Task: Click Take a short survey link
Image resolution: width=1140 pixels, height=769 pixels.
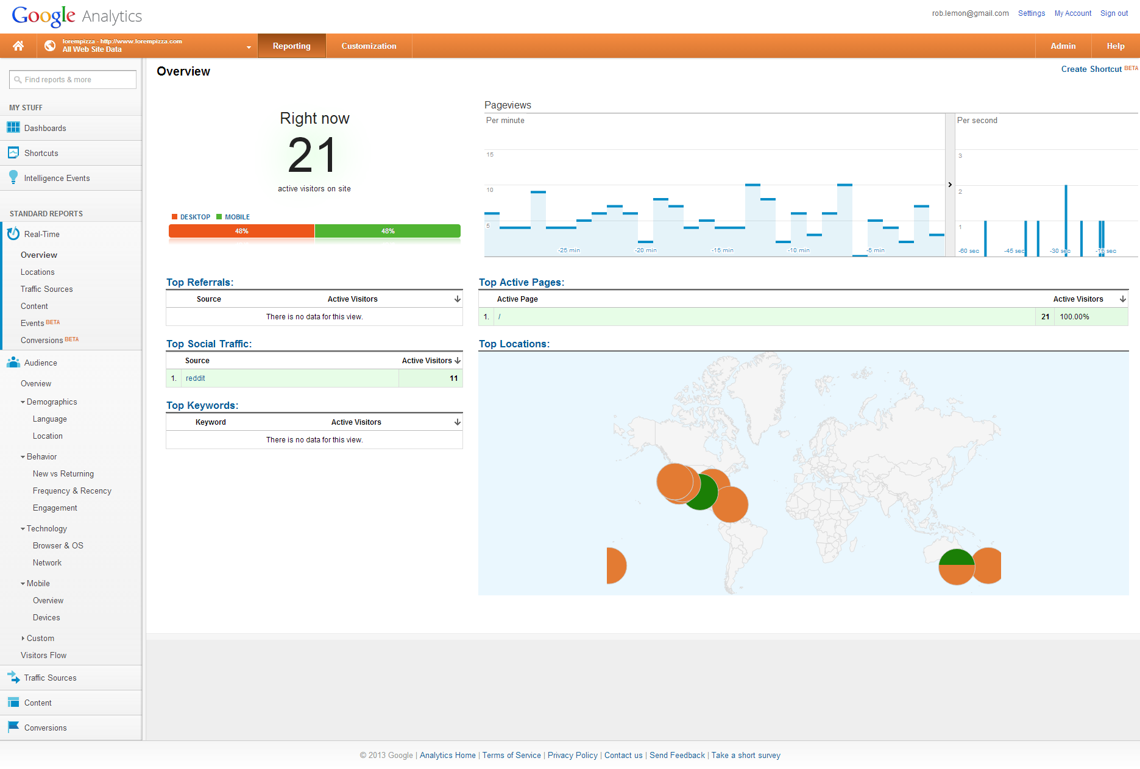Action: pos(746,756)
